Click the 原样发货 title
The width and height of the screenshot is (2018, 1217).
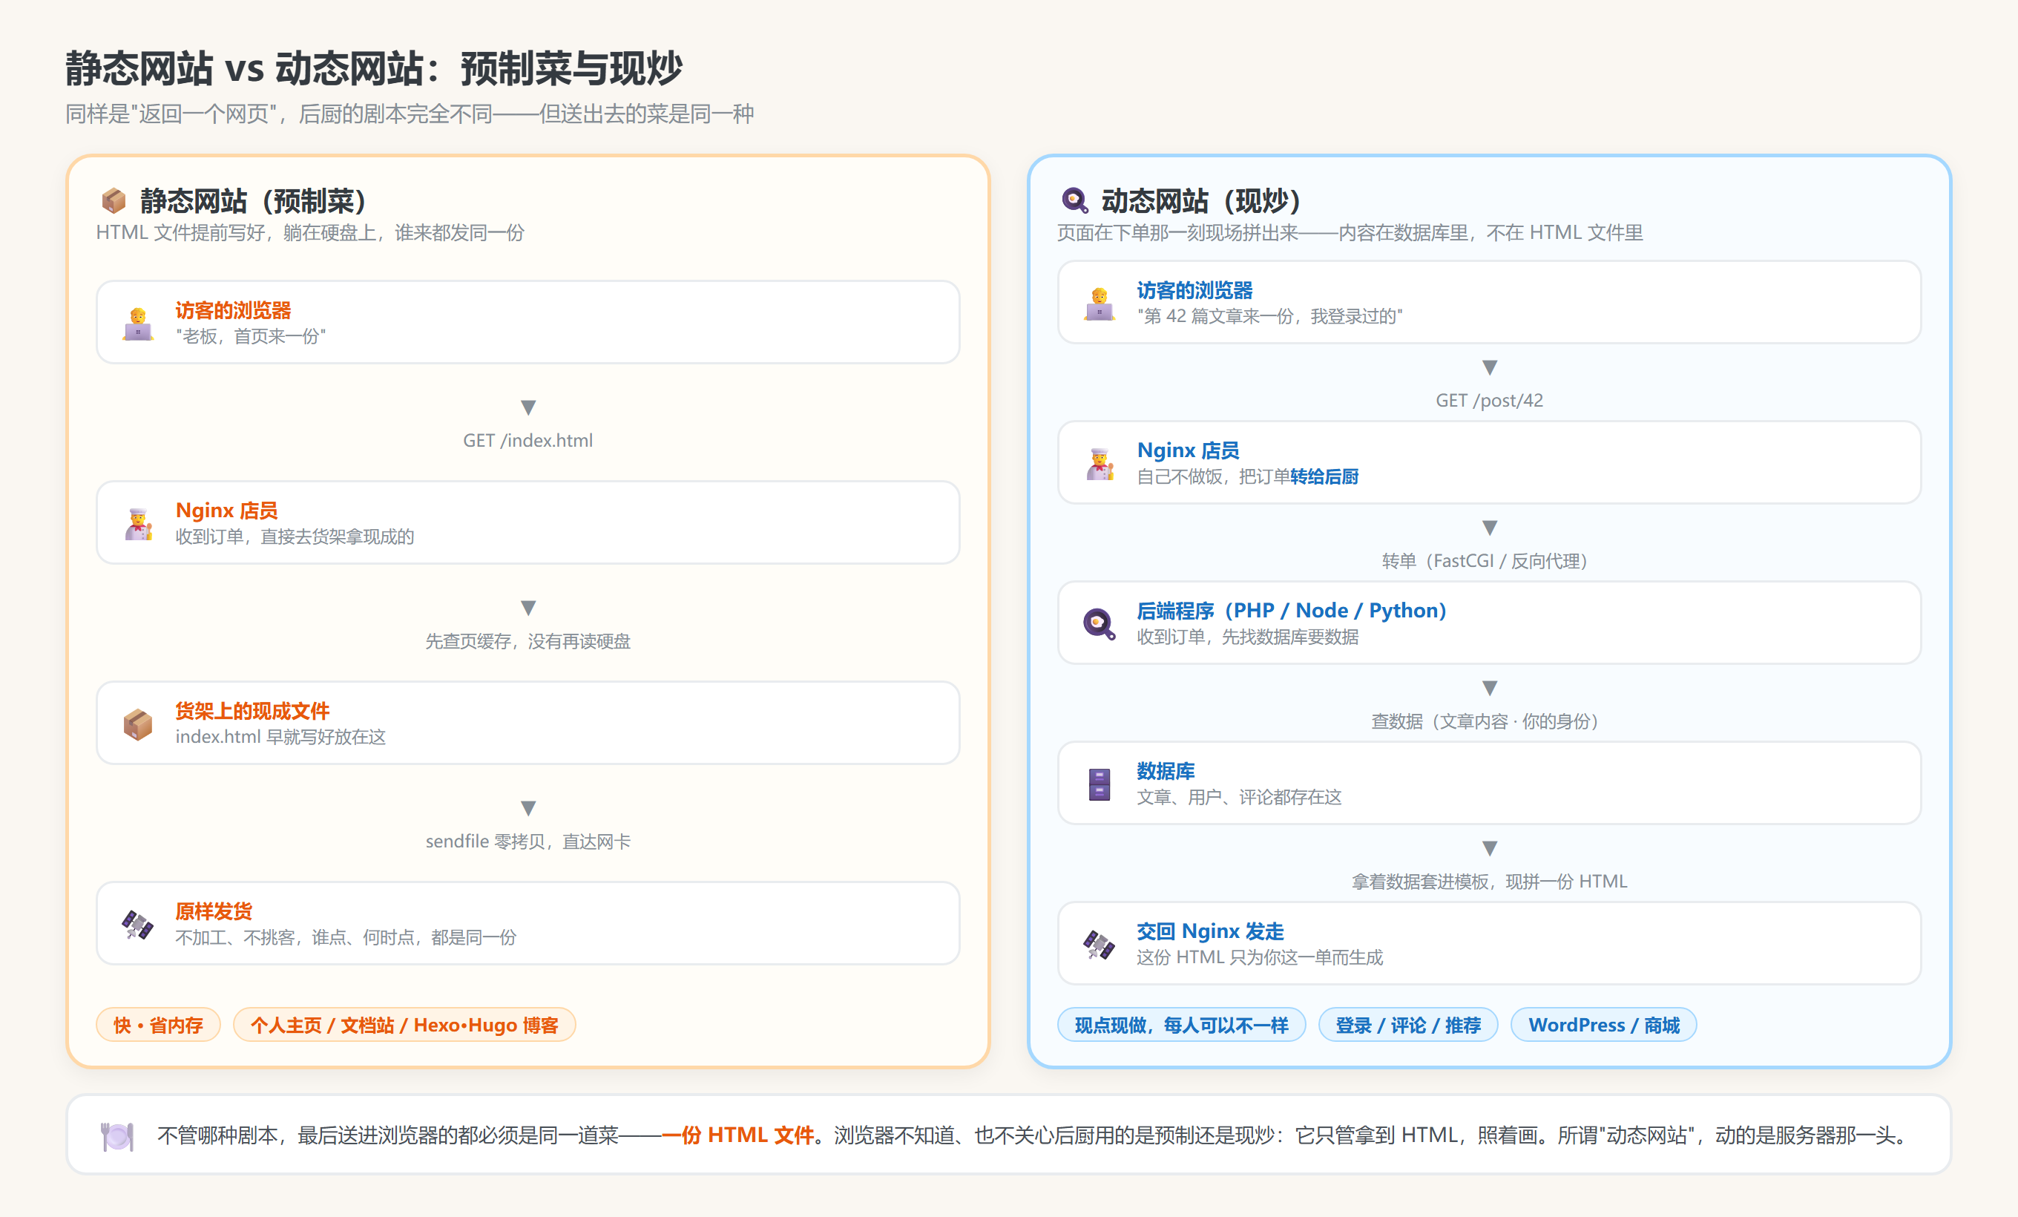point(214,911)
